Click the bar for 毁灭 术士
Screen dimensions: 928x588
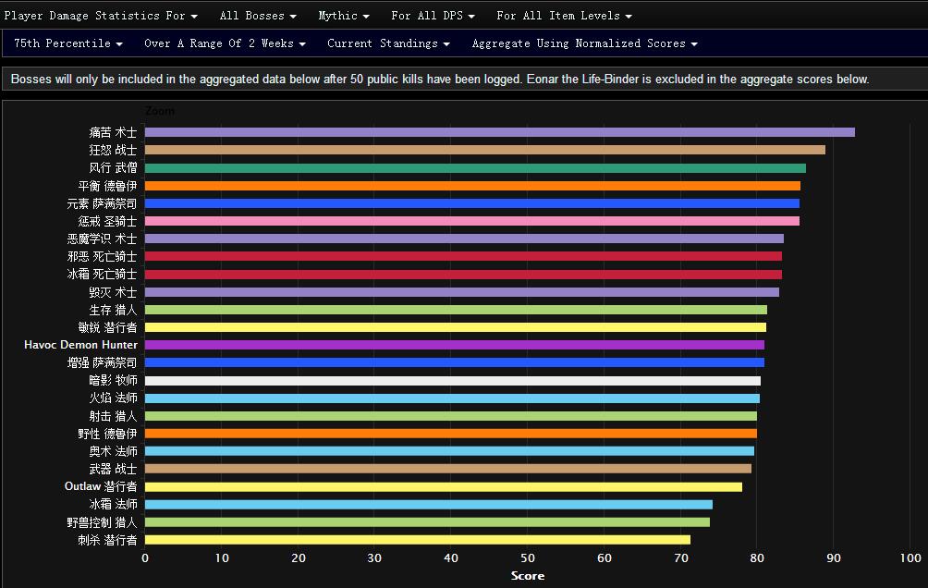click(461, 292)
